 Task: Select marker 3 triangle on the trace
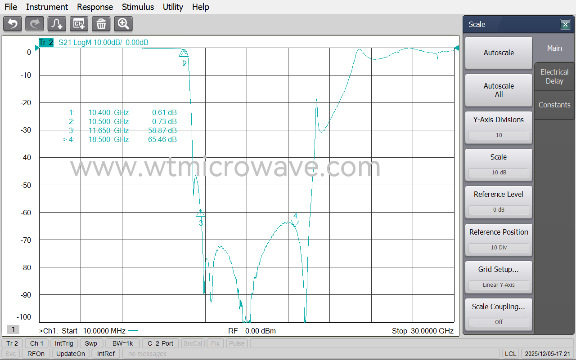point(201,213)
